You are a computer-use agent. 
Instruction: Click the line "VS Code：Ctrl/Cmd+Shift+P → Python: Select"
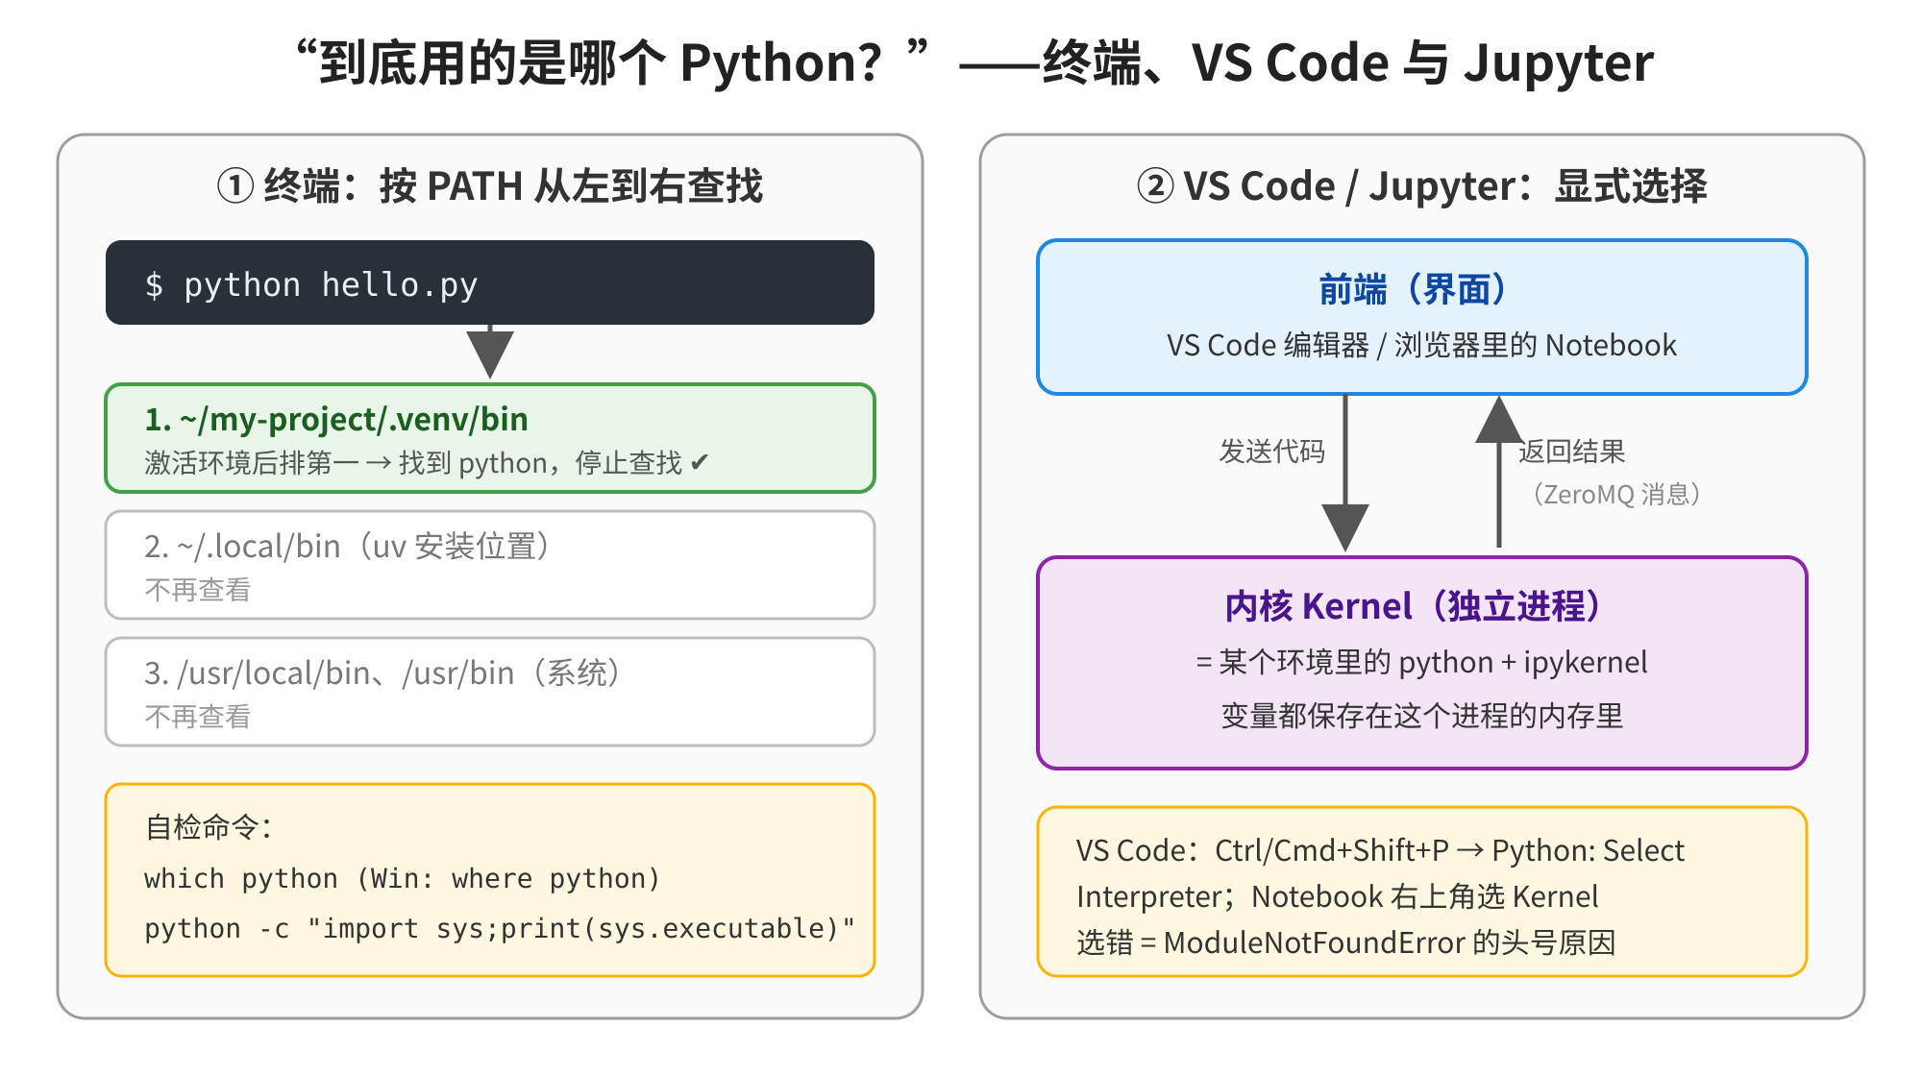(1381, 850)
